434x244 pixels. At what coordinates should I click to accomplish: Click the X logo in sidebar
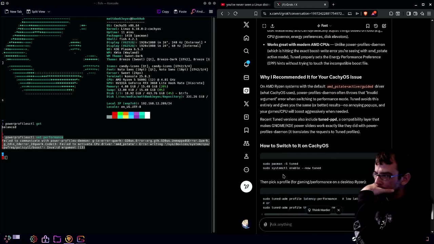246,25
